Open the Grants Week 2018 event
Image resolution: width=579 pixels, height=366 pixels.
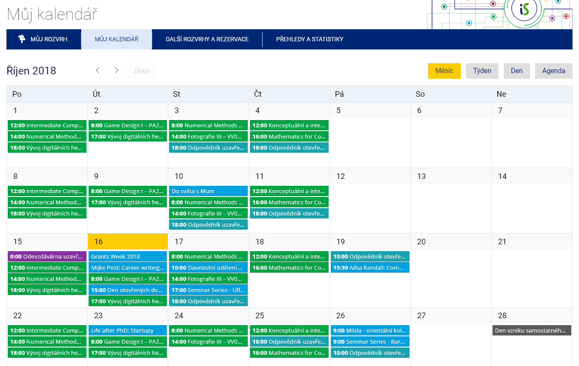pos(127,256)
